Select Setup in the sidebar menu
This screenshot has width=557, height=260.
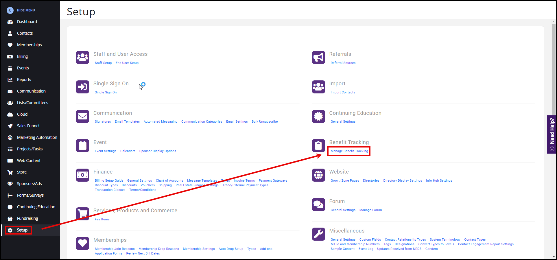[x=22, y=230]
